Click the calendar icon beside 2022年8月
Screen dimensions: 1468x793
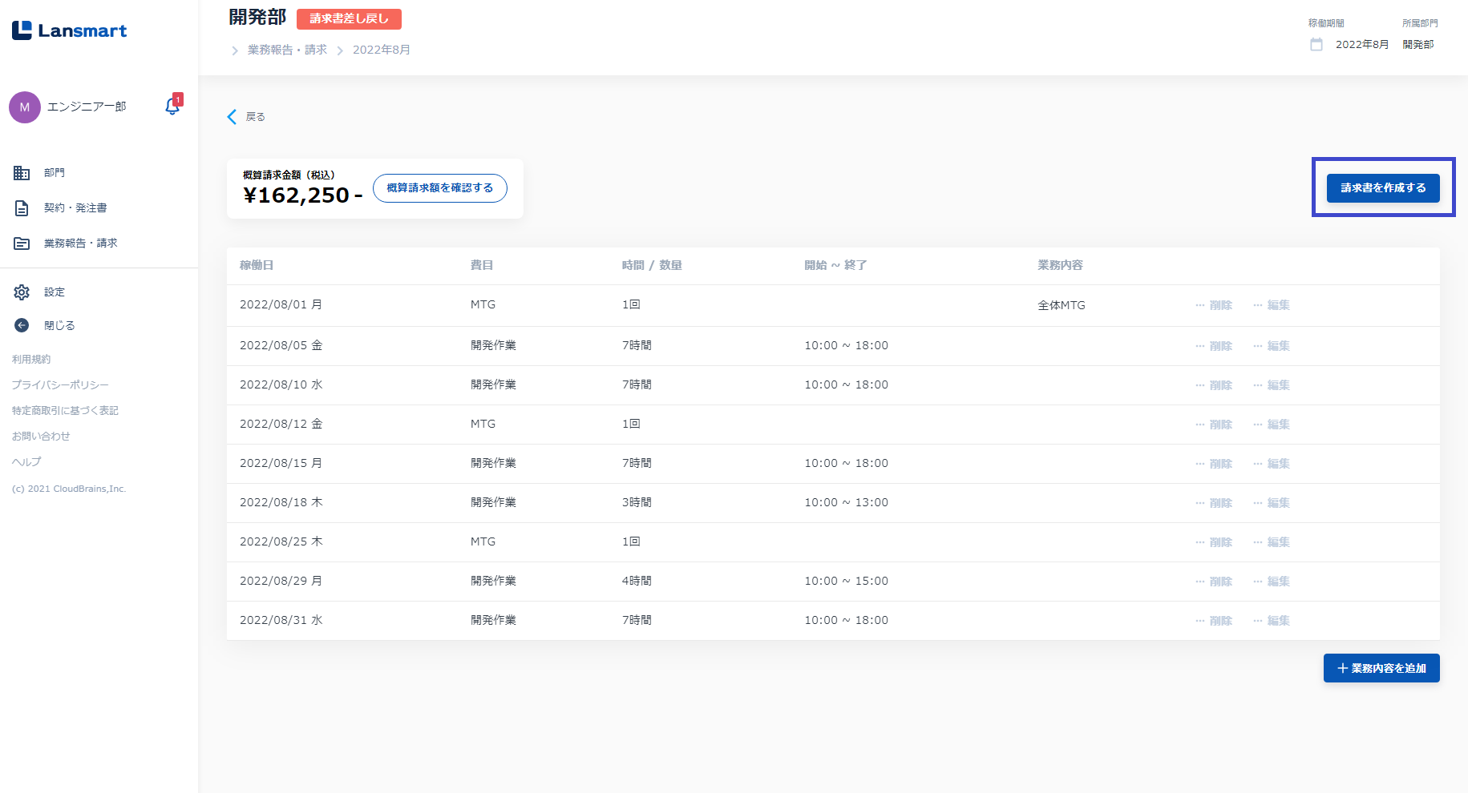pyautogui.click(x=1316, y=45)
